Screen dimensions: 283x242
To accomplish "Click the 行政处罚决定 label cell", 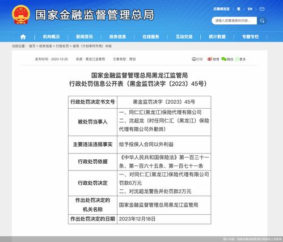I will tap(92, 183).
